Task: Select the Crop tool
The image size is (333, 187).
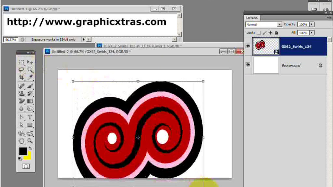Action: [22, 77]
